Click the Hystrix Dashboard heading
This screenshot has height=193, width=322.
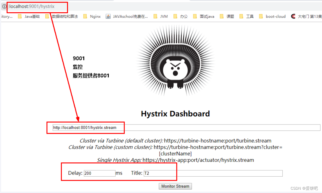[x=175, y=114]
